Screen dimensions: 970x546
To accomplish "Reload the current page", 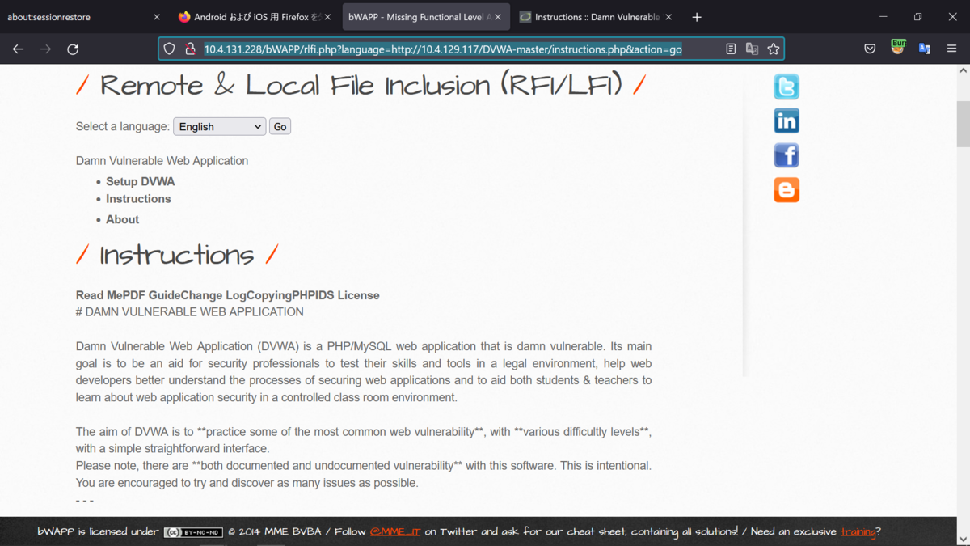I will [x=73, y=49].
